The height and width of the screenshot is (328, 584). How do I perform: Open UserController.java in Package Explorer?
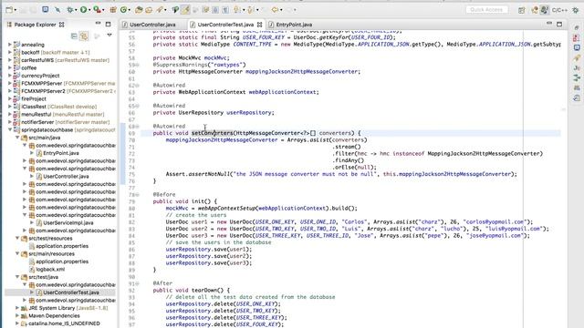(x=66, y=176)
